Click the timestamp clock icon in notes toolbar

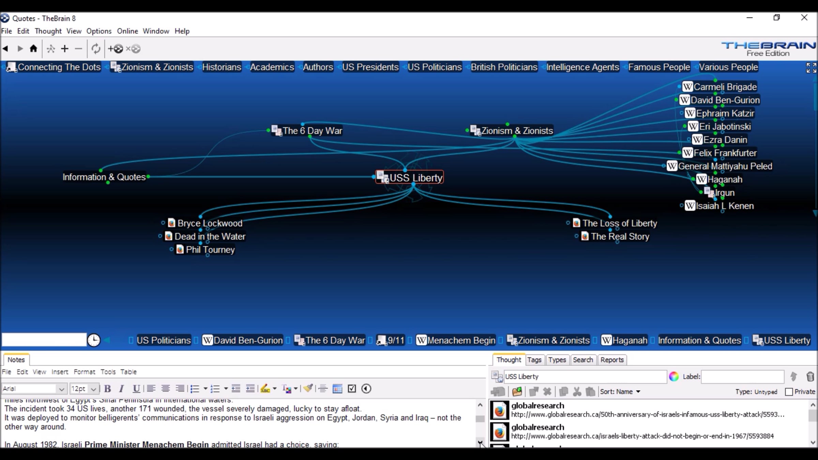coord(366,388)
